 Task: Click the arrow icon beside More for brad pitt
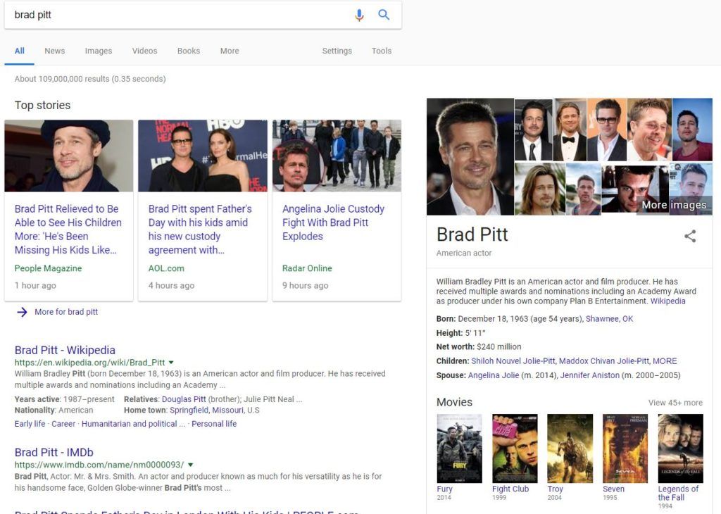click(x=22, y=312)
